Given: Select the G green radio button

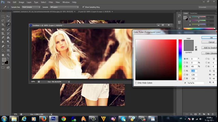Looking at the screenshot, I should tap(185, 75).
